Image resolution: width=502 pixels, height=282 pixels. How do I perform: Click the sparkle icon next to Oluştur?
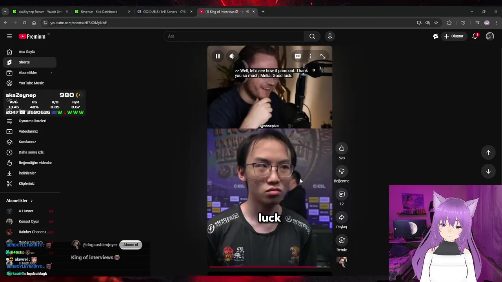pos(435,36)
